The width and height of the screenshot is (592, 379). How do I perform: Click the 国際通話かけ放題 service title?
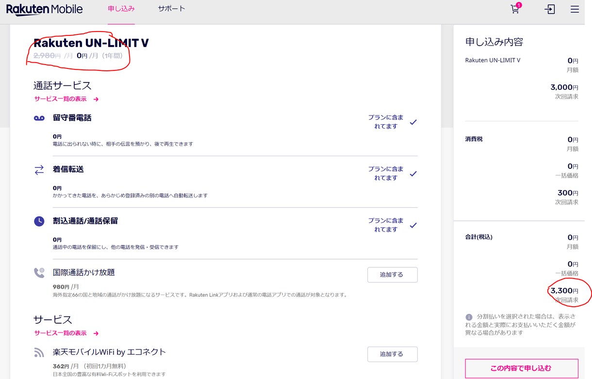click(x=83, y=272)
